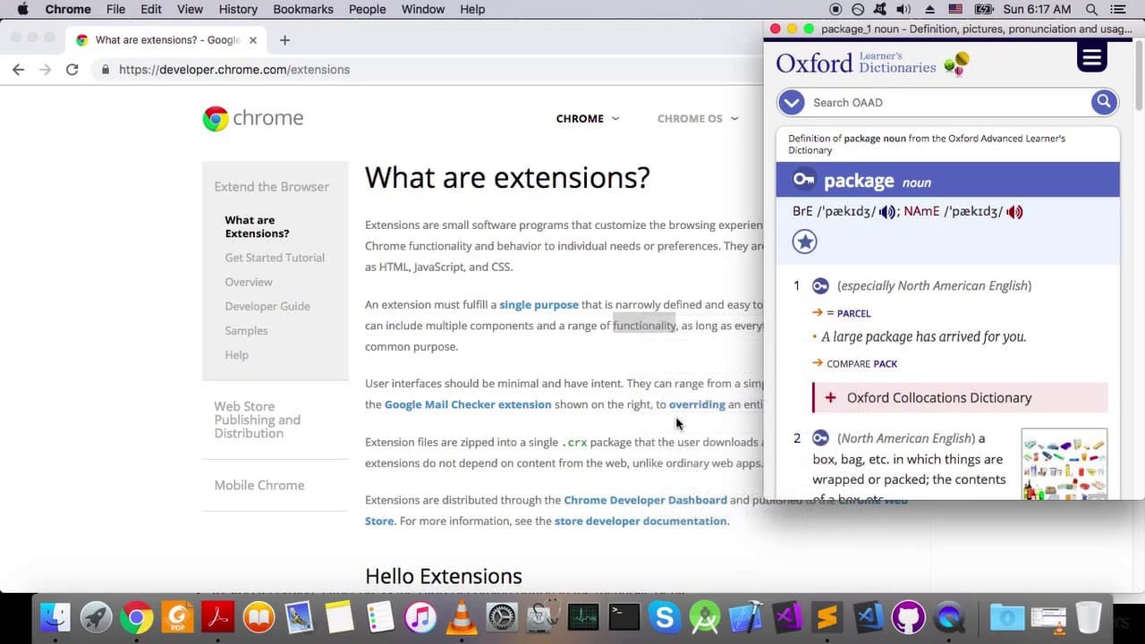1145x644 pixels.
Task: Open VLC from the dock
Action: (462, 618)
